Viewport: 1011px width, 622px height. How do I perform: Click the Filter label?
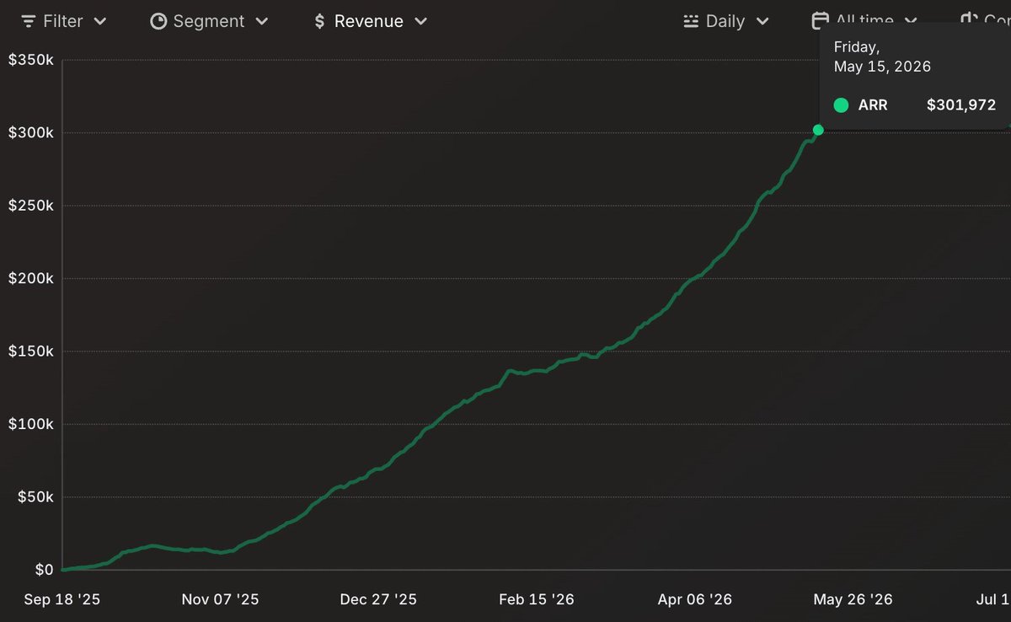coord(64,21)
